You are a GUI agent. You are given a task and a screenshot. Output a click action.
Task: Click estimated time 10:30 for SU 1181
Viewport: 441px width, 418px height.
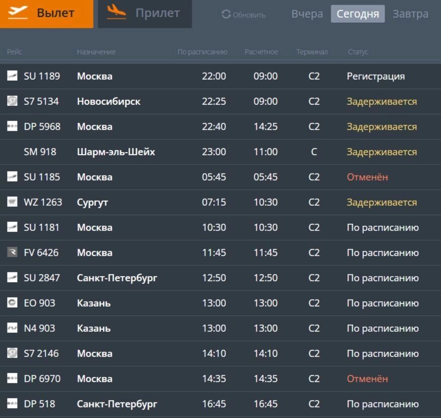pos(265,227)
